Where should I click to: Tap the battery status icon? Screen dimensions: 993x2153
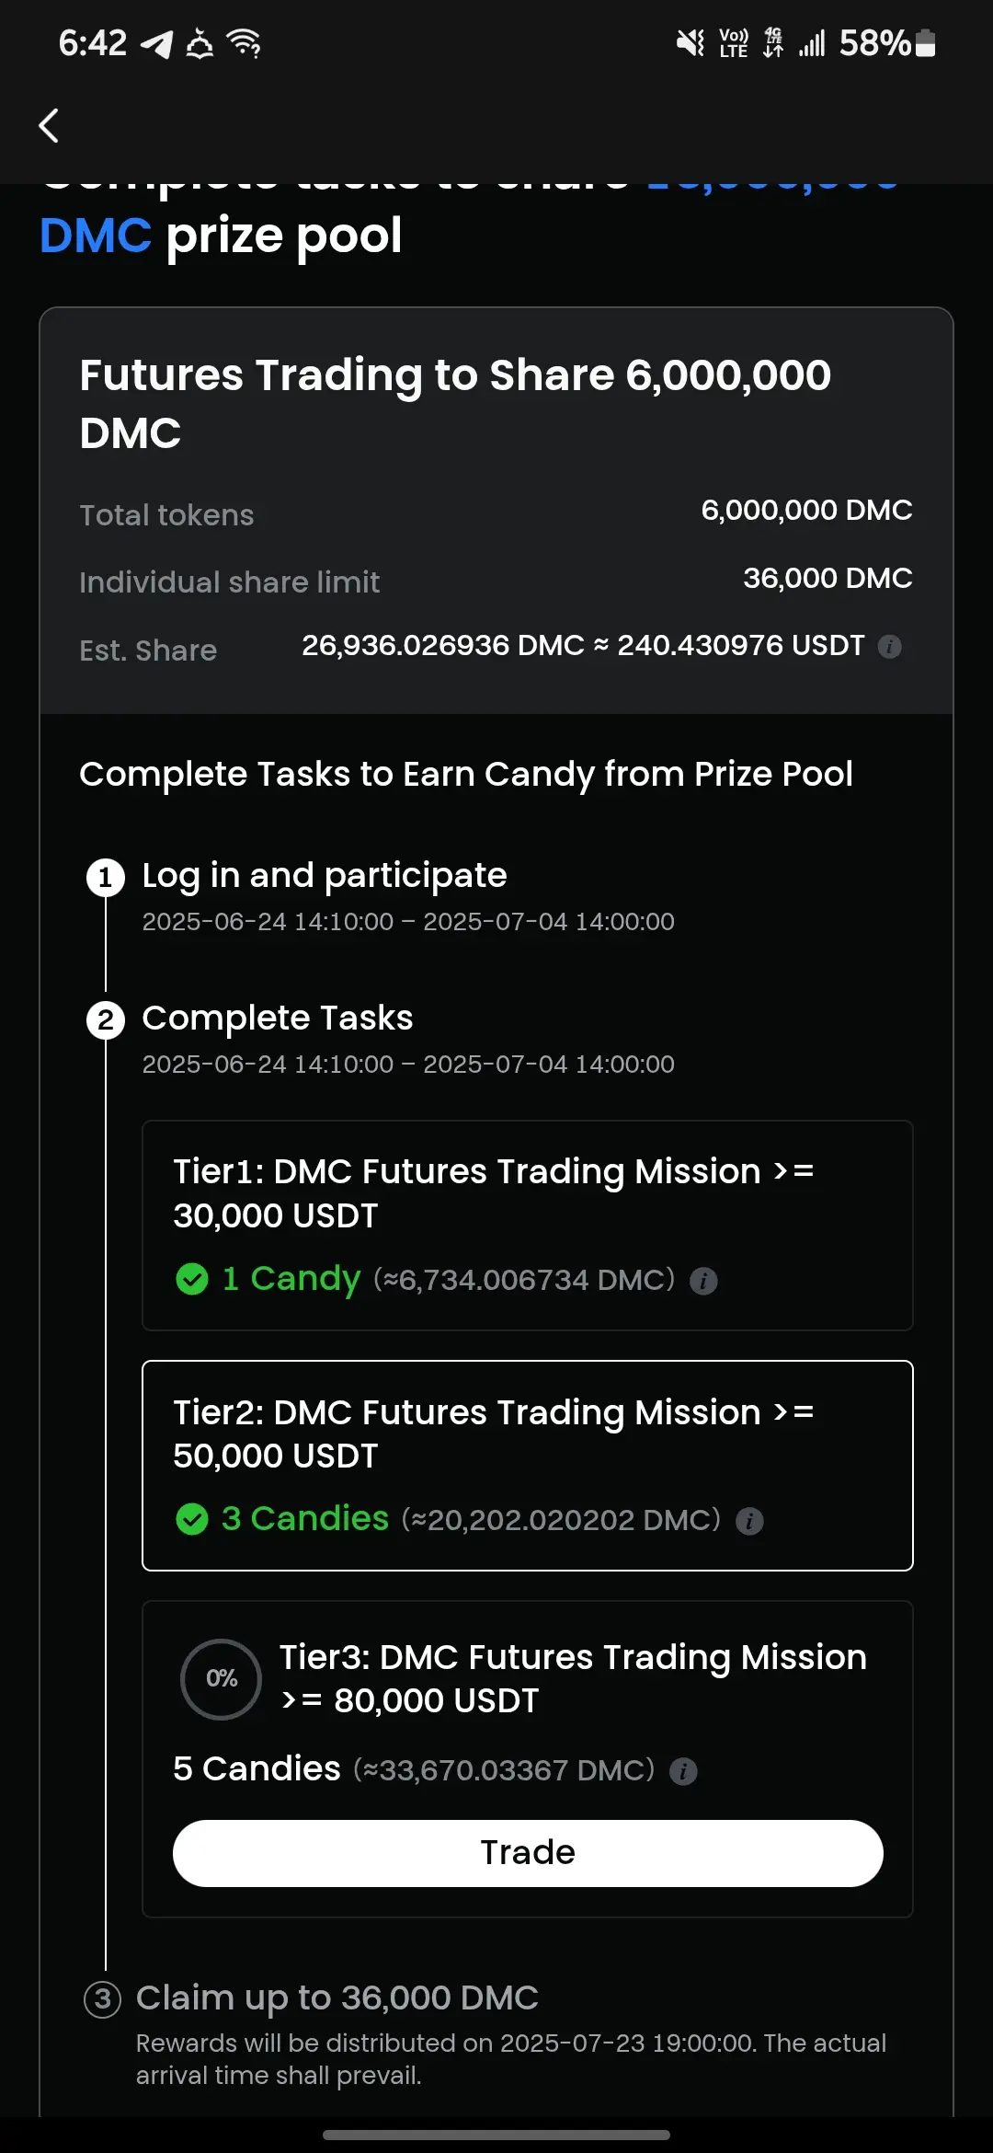click(x=926, y=43)
